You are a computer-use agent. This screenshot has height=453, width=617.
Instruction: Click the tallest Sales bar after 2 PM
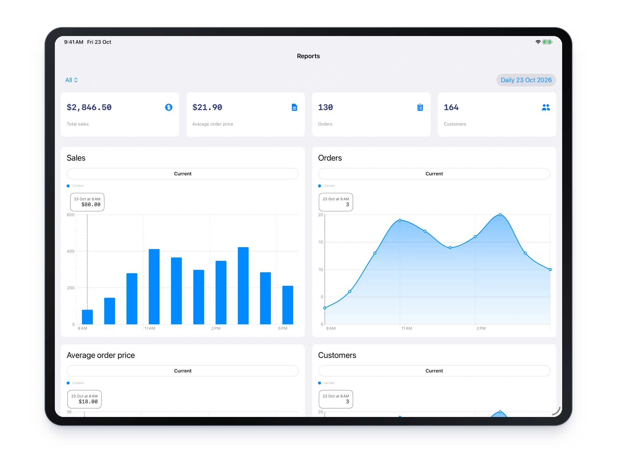tap(243, 286)
